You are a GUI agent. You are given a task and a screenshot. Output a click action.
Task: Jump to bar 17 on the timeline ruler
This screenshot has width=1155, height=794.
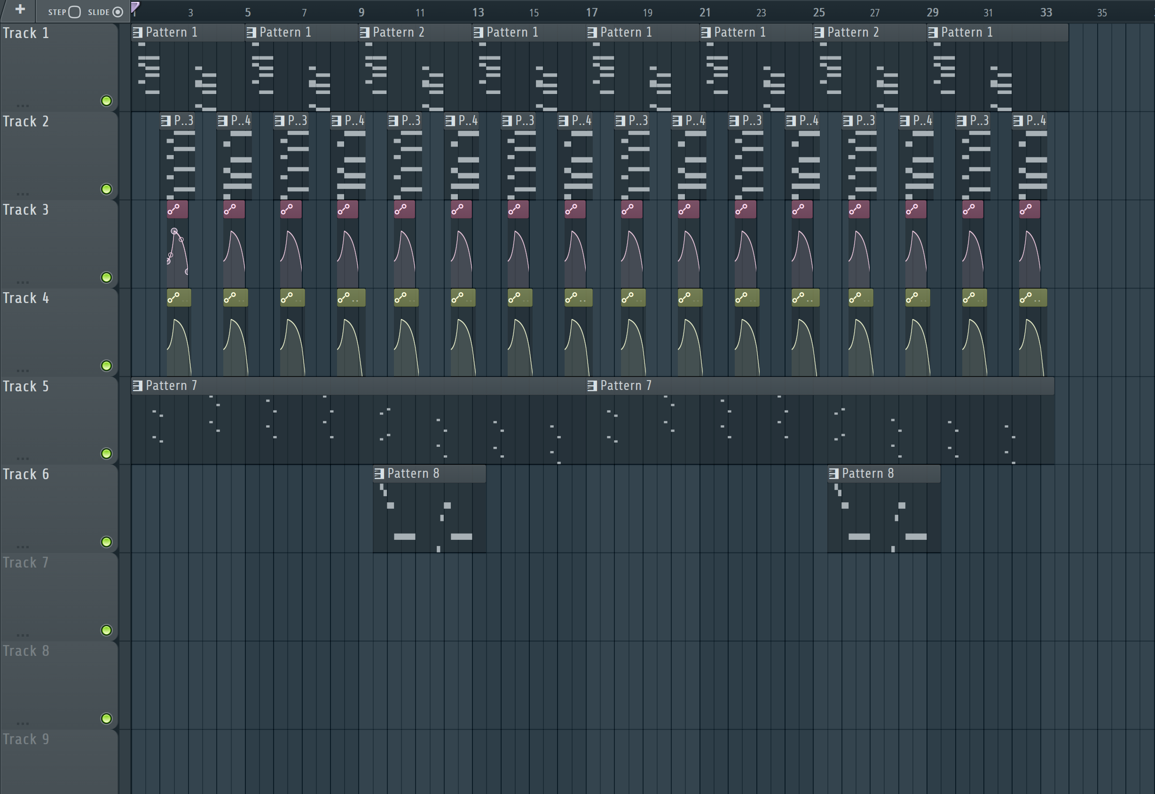click(x=592, y=12)
